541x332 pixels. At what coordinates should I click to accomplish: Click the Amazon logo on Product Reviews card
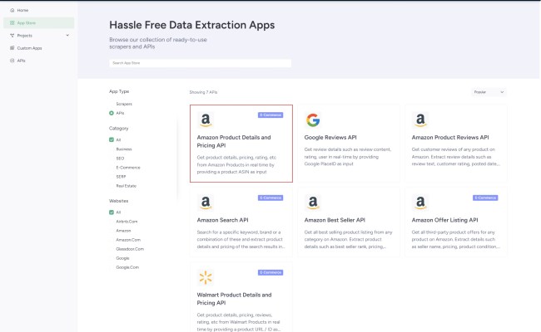[x=420, y=120]
